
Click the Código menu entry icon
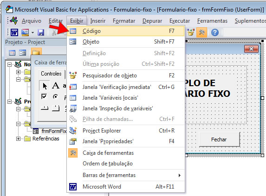tap(73, 31)
